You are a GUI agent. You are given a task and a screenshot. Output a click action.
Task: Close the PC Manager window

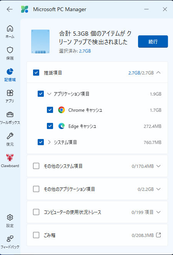165,9
